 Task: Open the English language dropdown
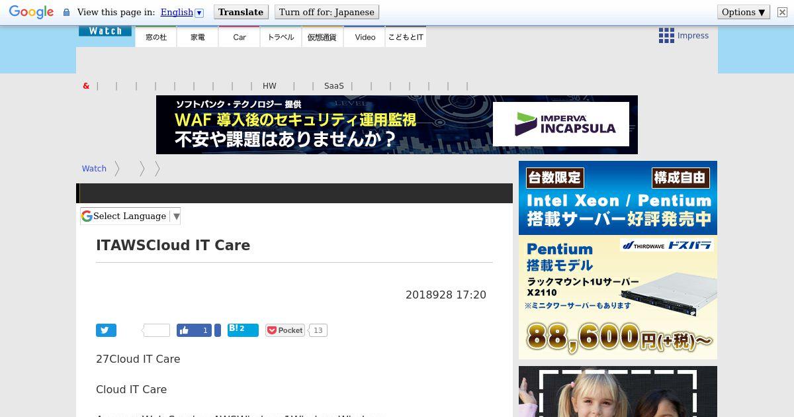tap(182, 12)
